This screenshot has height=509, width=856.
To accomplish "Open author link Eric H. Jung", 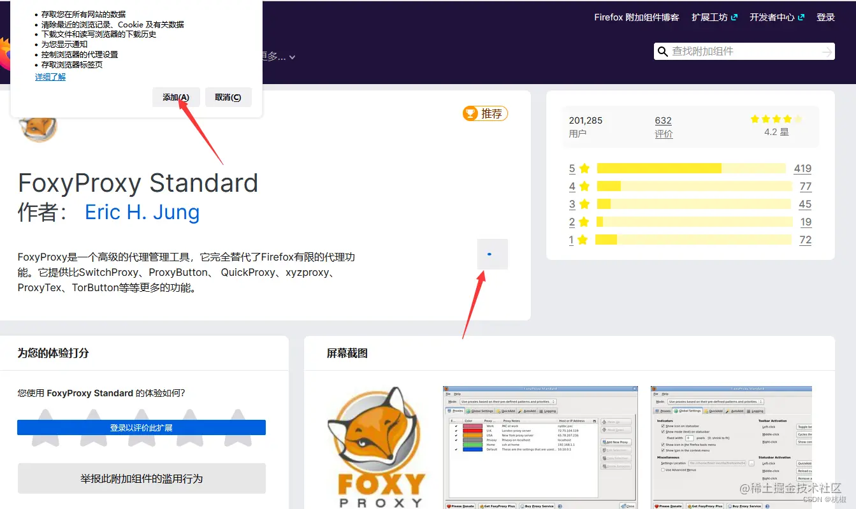I will [142, 212].
